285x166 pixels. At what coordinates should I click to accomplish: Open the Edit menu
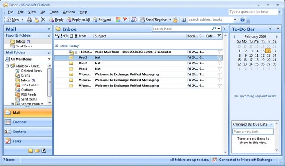pyautogui.click(x=21, y=12)
